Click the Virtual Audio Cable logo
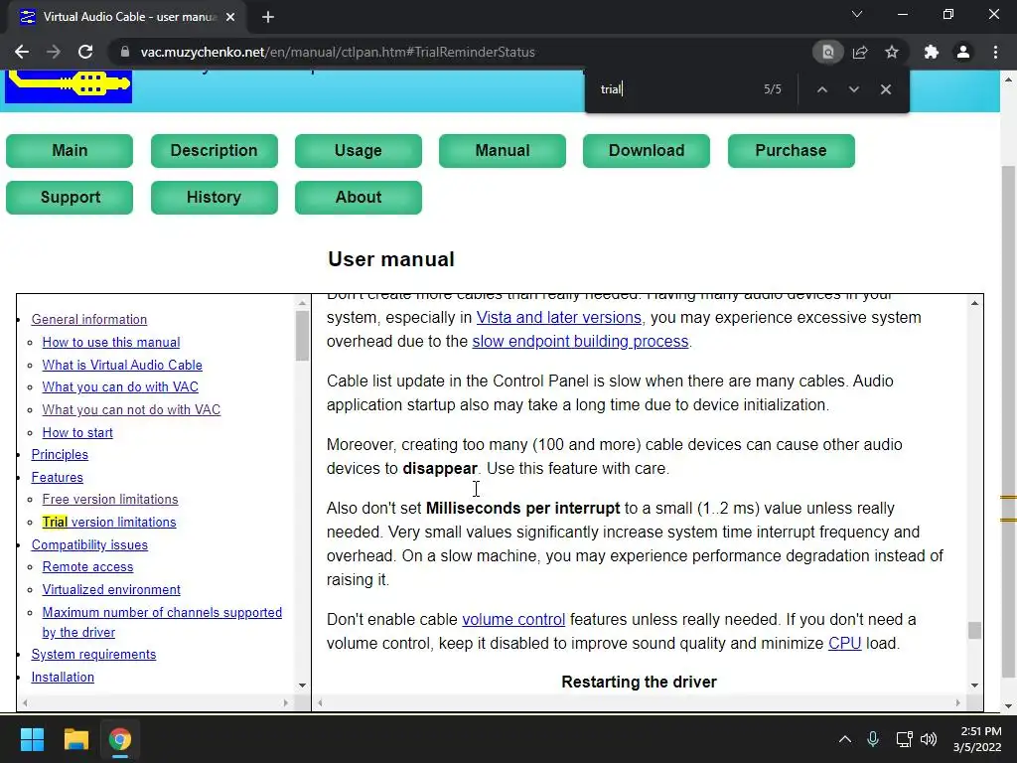 pyautogui.click(x=69, y=85)
